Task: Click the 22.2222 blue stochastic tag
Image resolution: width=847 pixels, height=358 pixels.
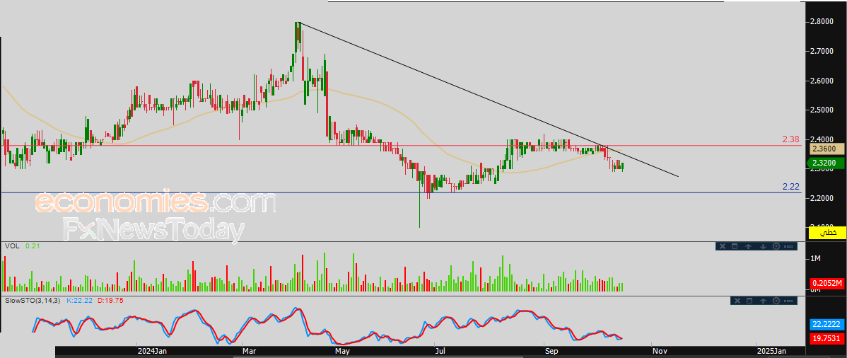Action: click(x=827, y=325)
